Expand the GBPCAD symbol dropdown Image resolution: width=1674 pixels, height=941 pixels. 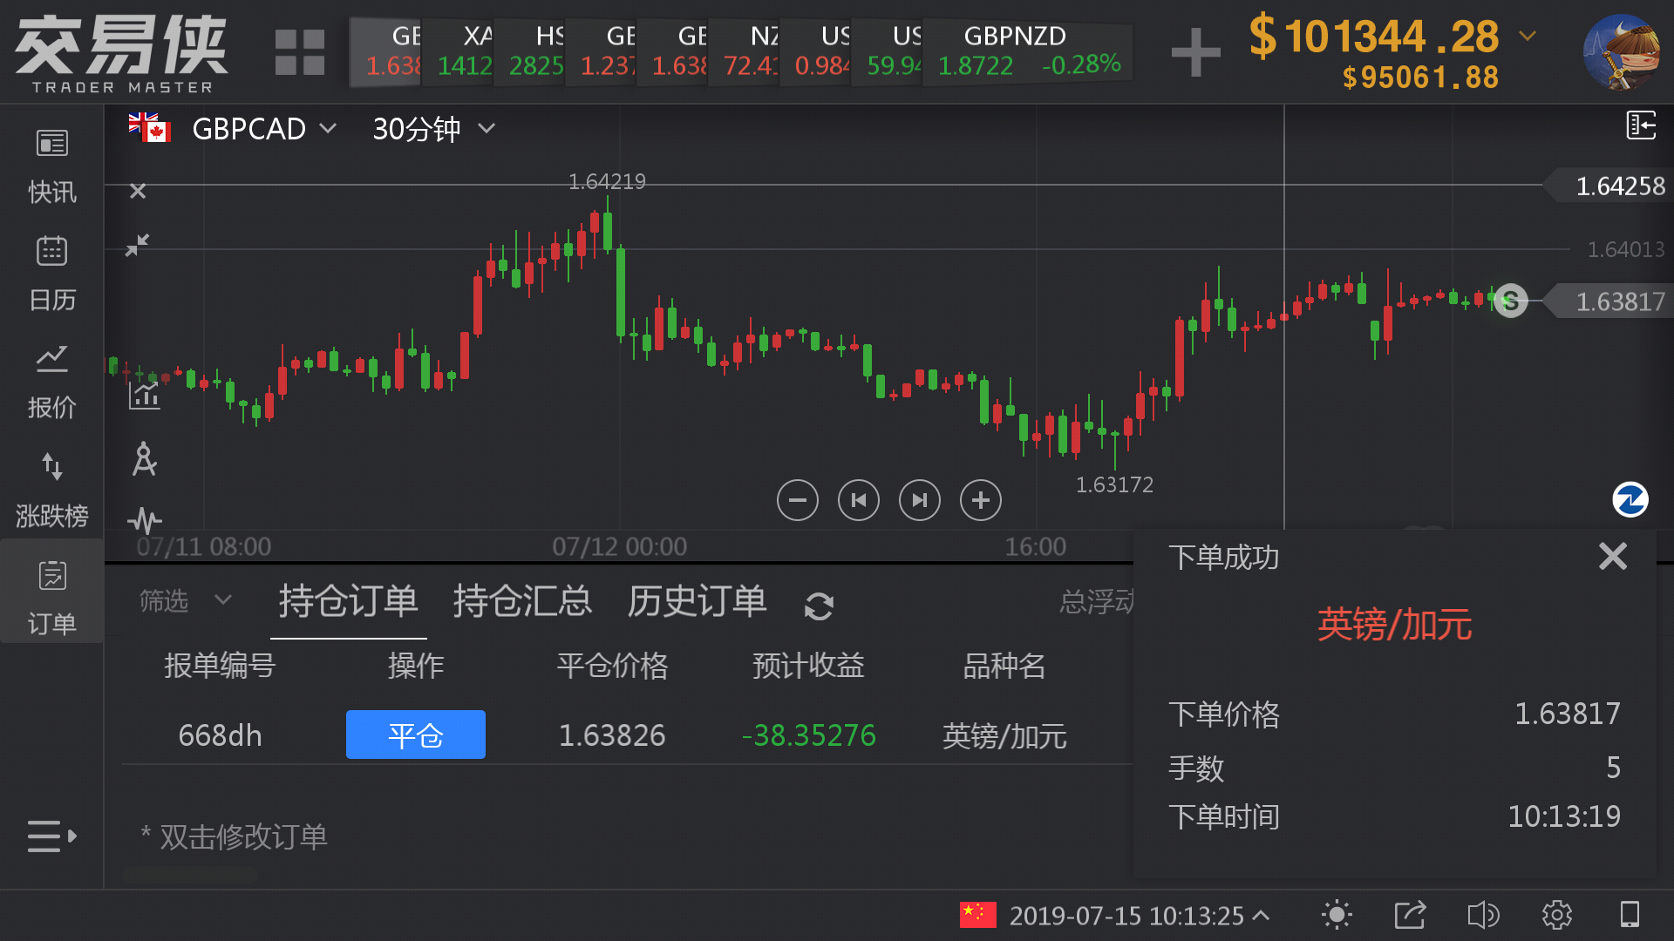(x=262, y=129)
